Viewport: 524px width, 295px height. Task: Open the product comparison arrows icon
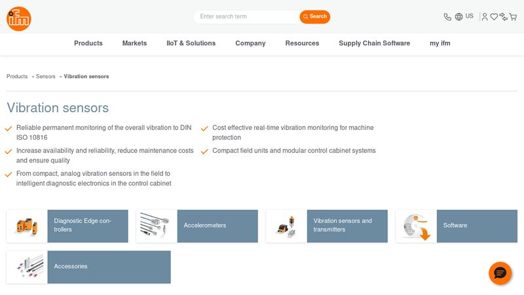[503, 17]
